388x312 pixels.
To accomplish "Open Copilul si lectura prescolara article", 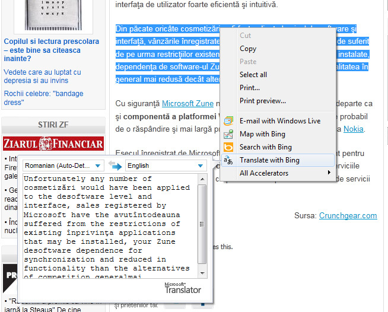I will 52,50.
